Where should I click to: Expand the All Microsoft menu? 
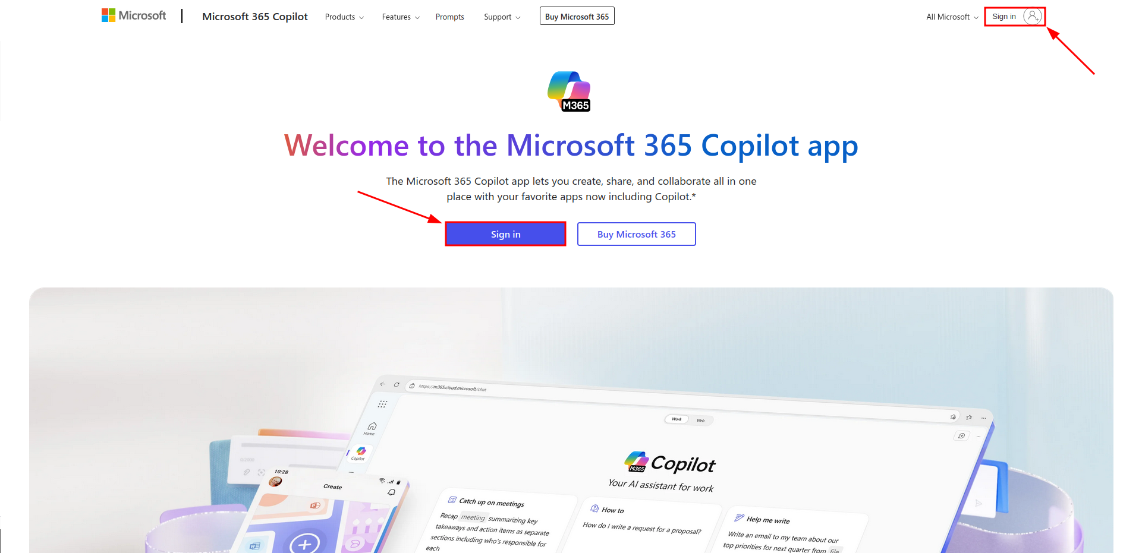tap(952, 17)
